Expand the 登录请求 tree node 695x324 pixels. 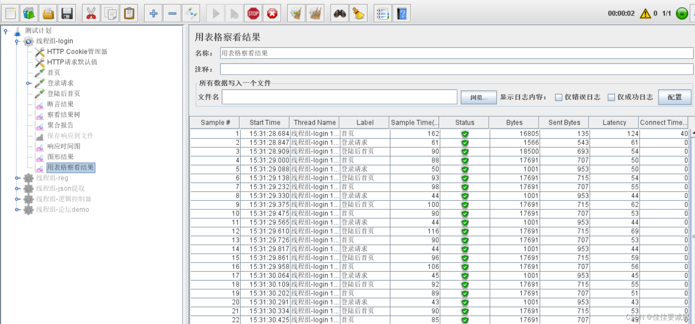point(28,83)
